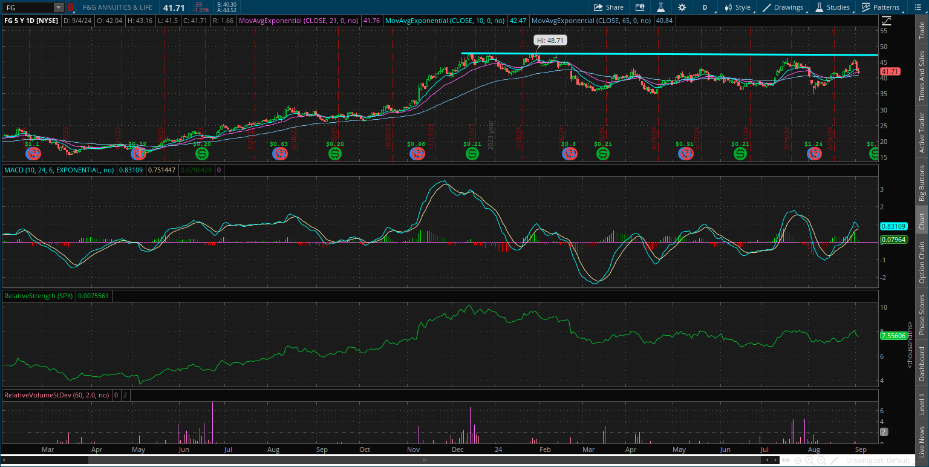Open the symbol dropdown arrow next to FG
Viewport: 929px width, 467px height.
(59, 7)
